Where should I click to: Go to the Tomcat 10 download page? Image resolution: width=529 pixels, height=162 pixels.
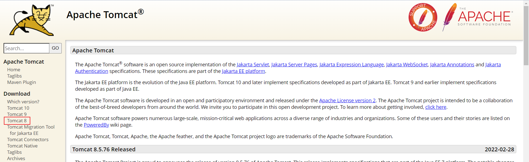[x=18, y=108]
